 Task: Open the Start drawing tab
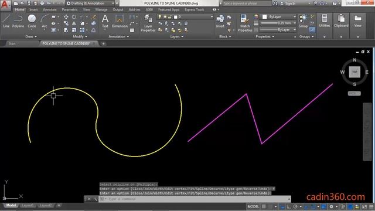coord(12,43)
